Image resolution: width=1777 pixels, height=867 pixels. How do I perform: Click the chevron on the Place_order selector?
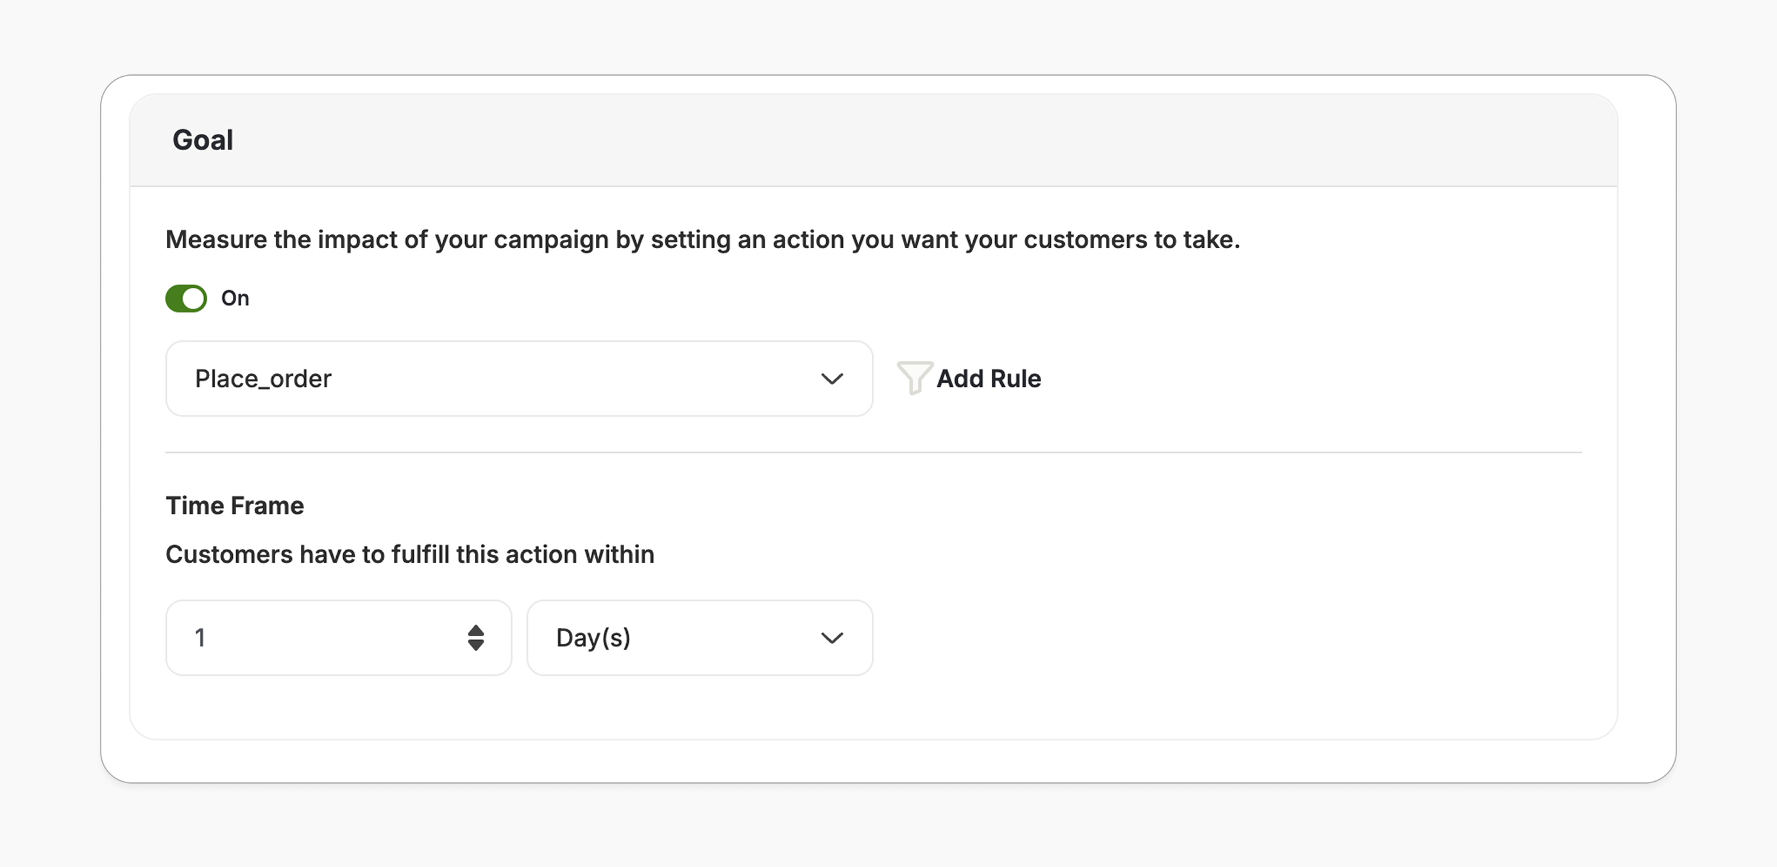click(x=833, y=378)
